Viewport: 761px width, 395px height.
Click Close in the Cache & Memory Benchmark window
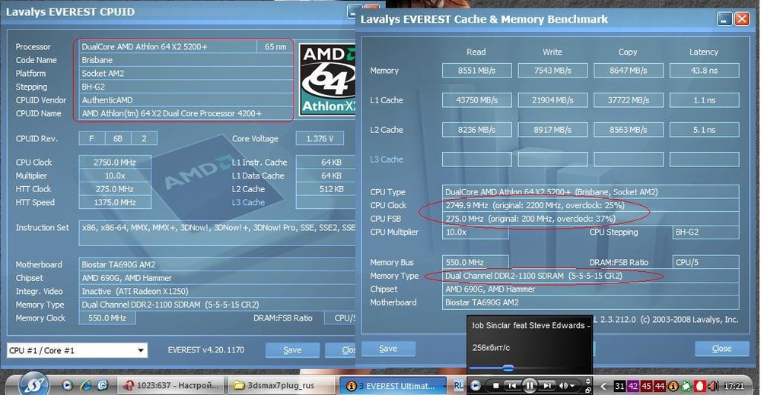point(721,349)
